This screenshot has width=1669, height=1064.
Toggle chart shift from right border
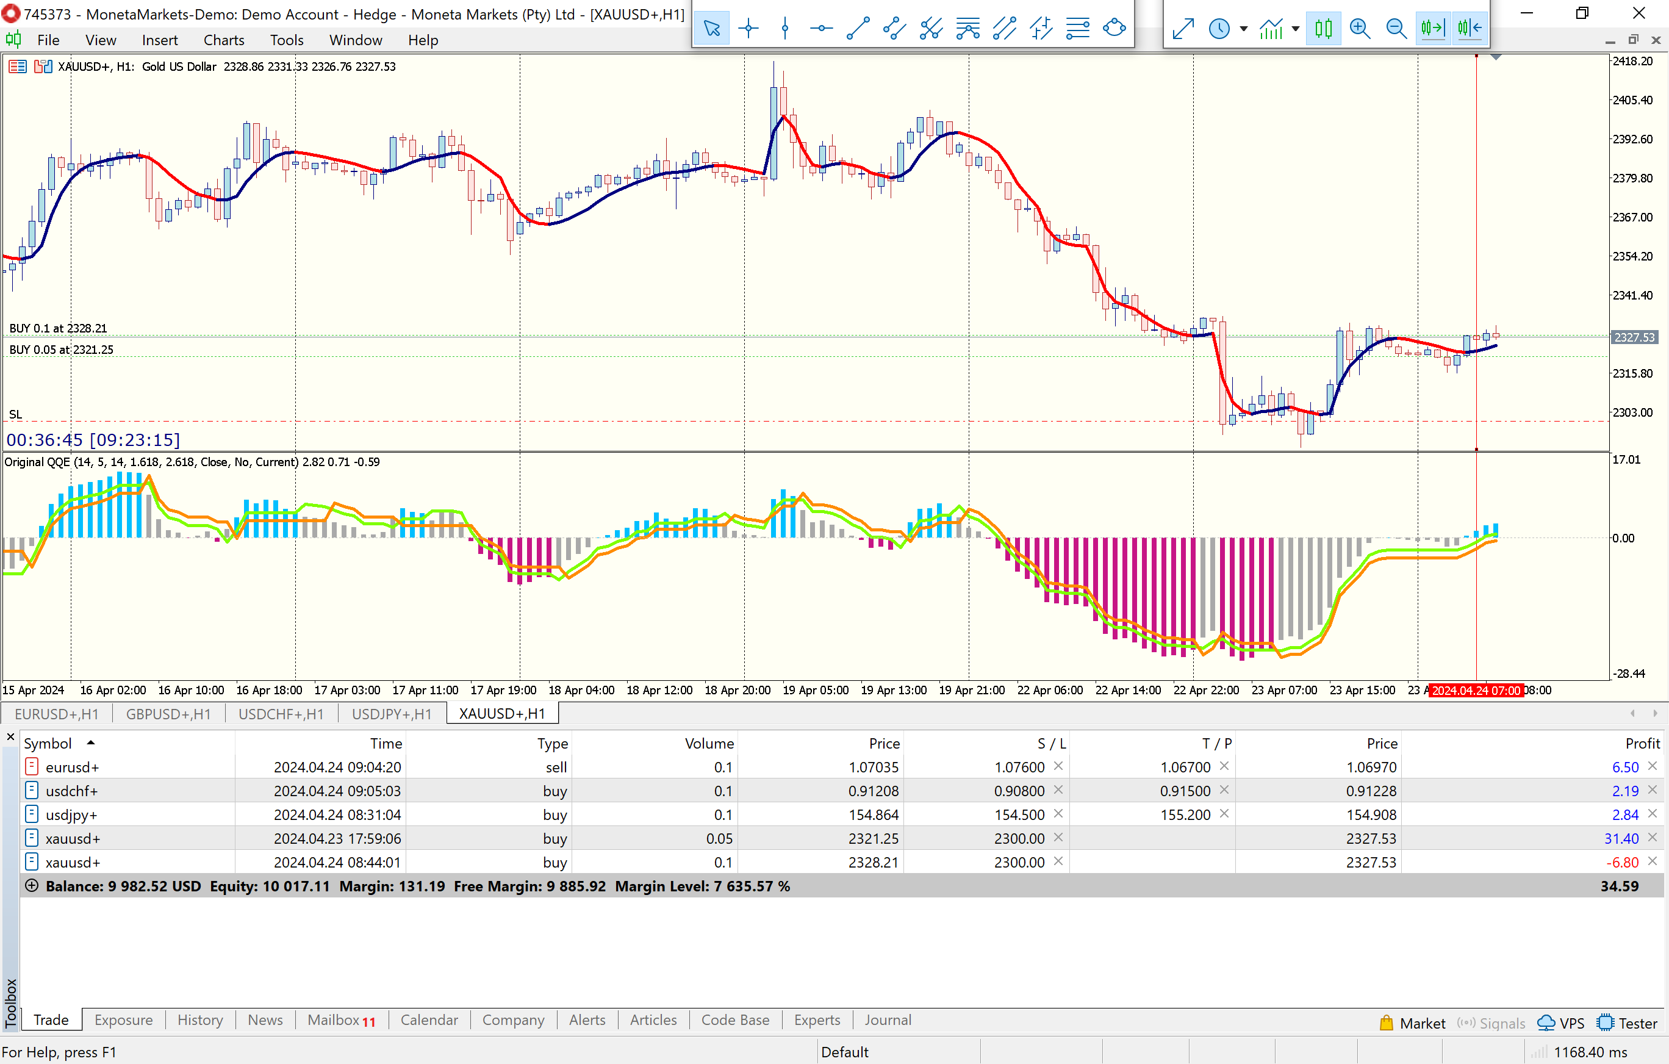(x=1469, y=29)
